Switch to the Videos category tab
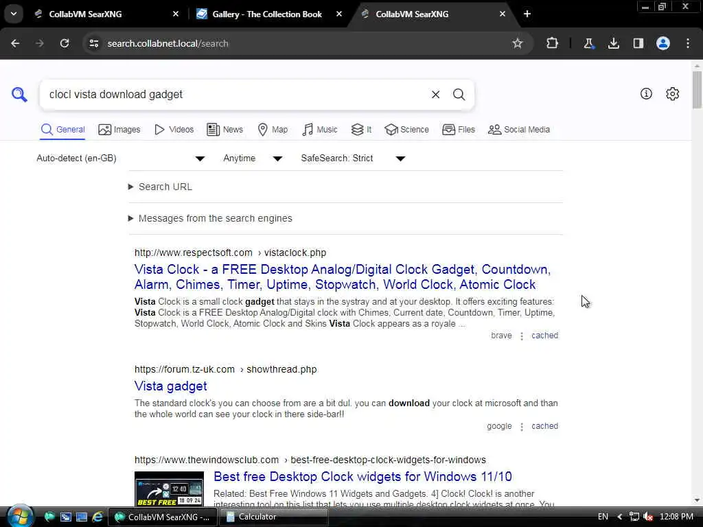 pyautogui.click(x=174, y=130)
